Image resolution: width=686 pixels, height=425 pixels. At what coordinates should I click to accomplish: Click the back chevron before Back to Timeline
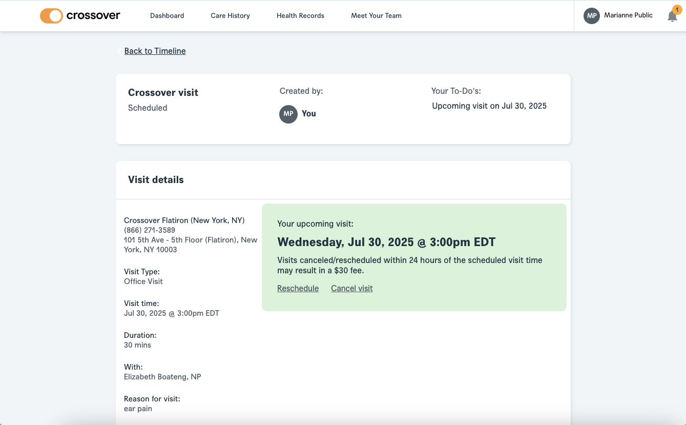point(119,51)
